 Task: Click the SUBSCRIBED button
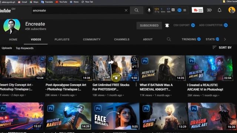click(149, 25)
